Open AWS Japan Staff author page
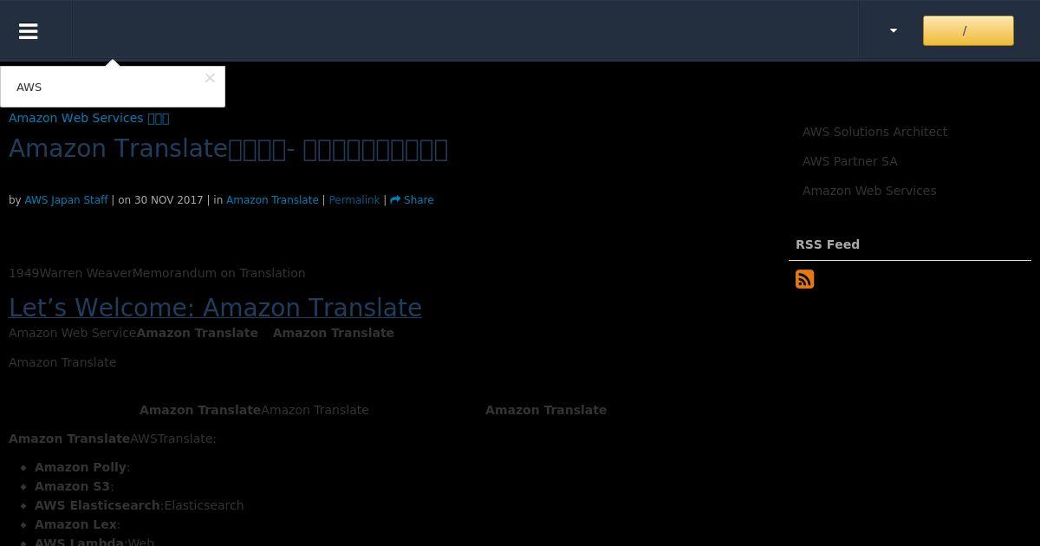This screenshot has height=546, width=1040. pyautogui.click(x=66, y=200)
